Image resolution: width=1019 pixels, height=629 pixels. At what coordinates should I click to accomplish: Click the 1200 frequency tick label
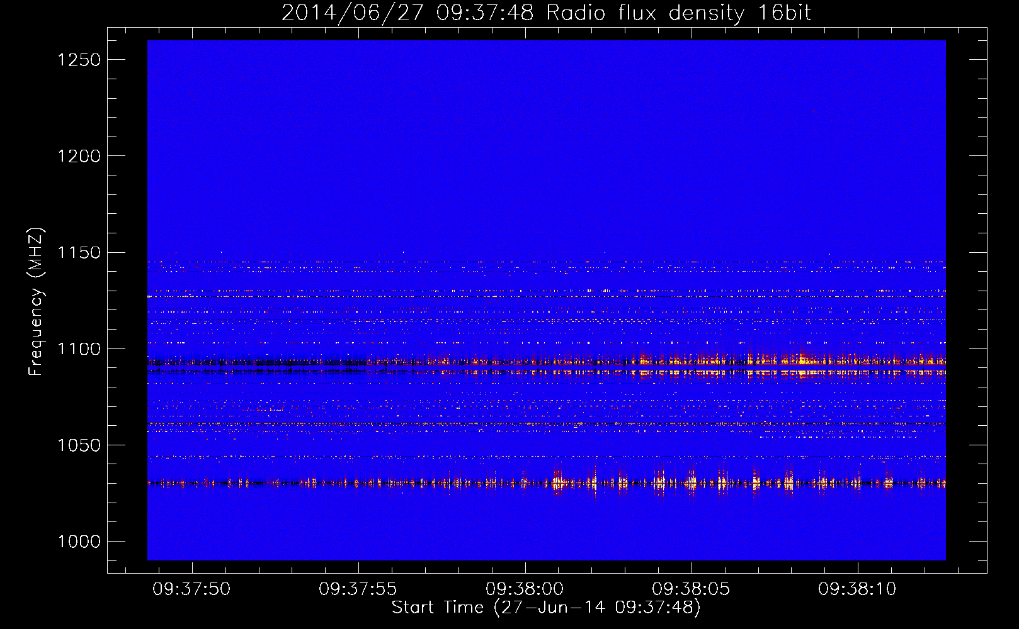coord(79,156)
